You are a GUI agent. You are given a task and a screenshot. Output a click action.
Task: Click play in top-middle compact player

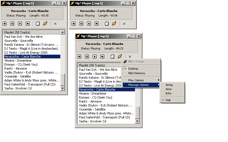point(89,24)
